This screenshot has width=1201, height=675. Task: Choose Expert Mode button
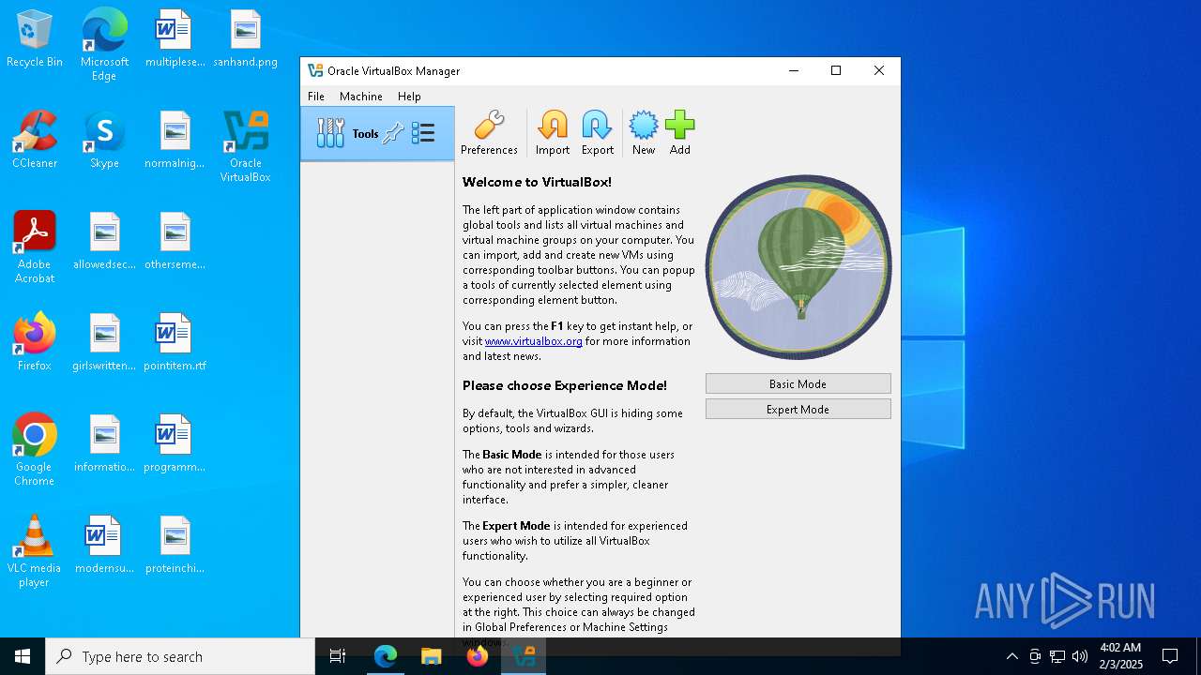point(798,410)
